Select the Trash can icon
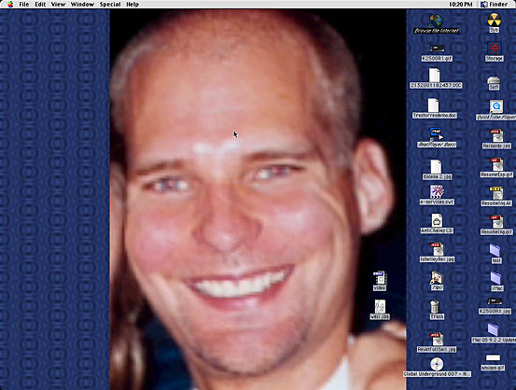Image resolution: width=516 pixels, height=390 pixels. 435,307
